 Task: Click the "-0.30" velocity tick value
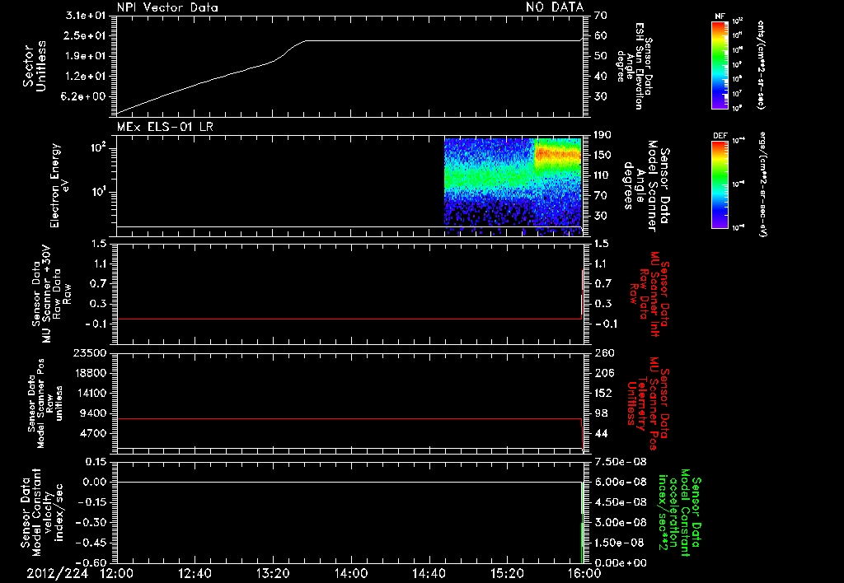(x=91, y=522)
